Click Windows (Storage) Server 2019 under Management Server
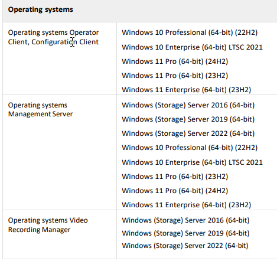Viewport: 277px width, 261px height. (188, 119)
